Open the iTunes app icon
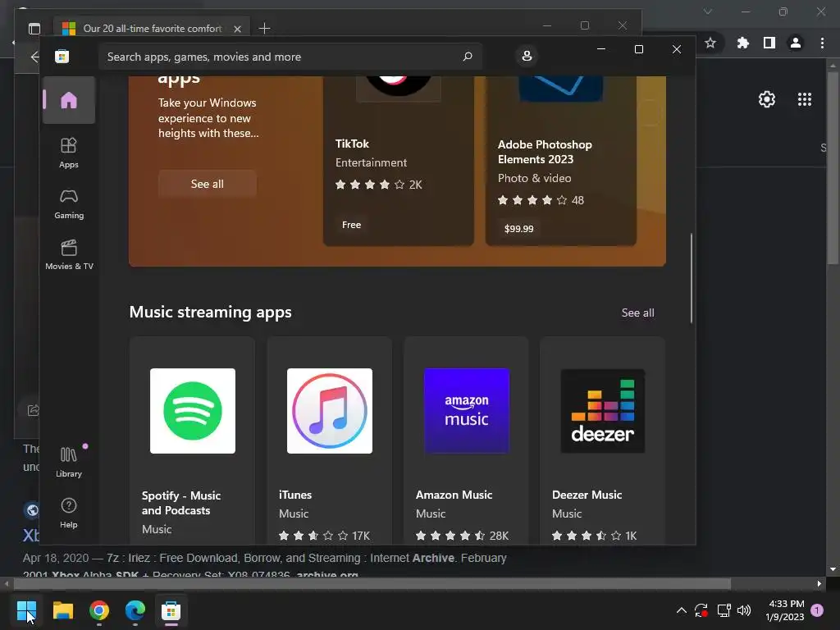 click(x=330, y=411)
